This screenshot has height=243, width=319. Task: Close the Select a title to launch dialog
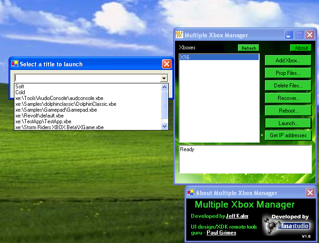[x=166, y=64]
